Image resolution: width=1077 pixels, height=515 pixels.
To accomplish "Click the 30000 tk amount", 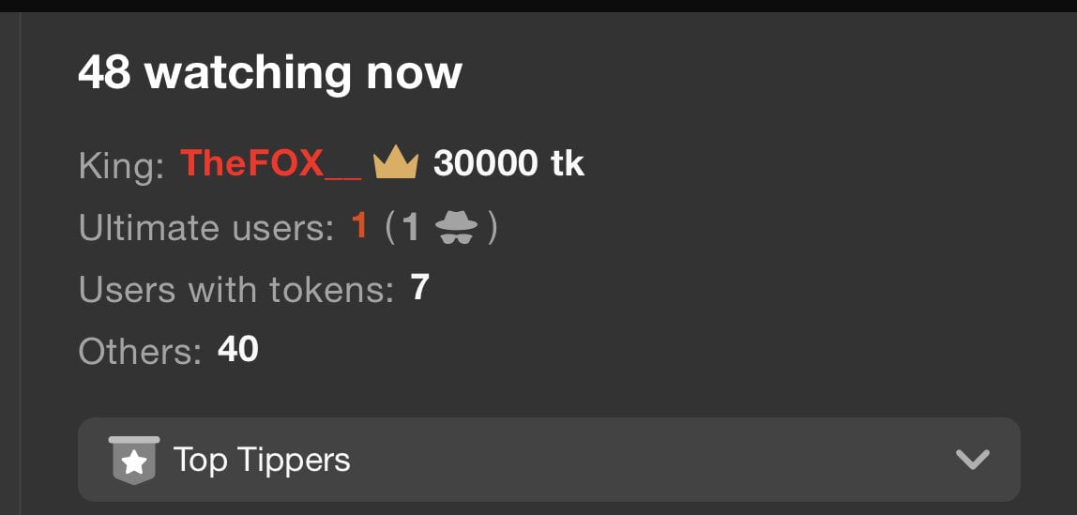I will [508, 164].
